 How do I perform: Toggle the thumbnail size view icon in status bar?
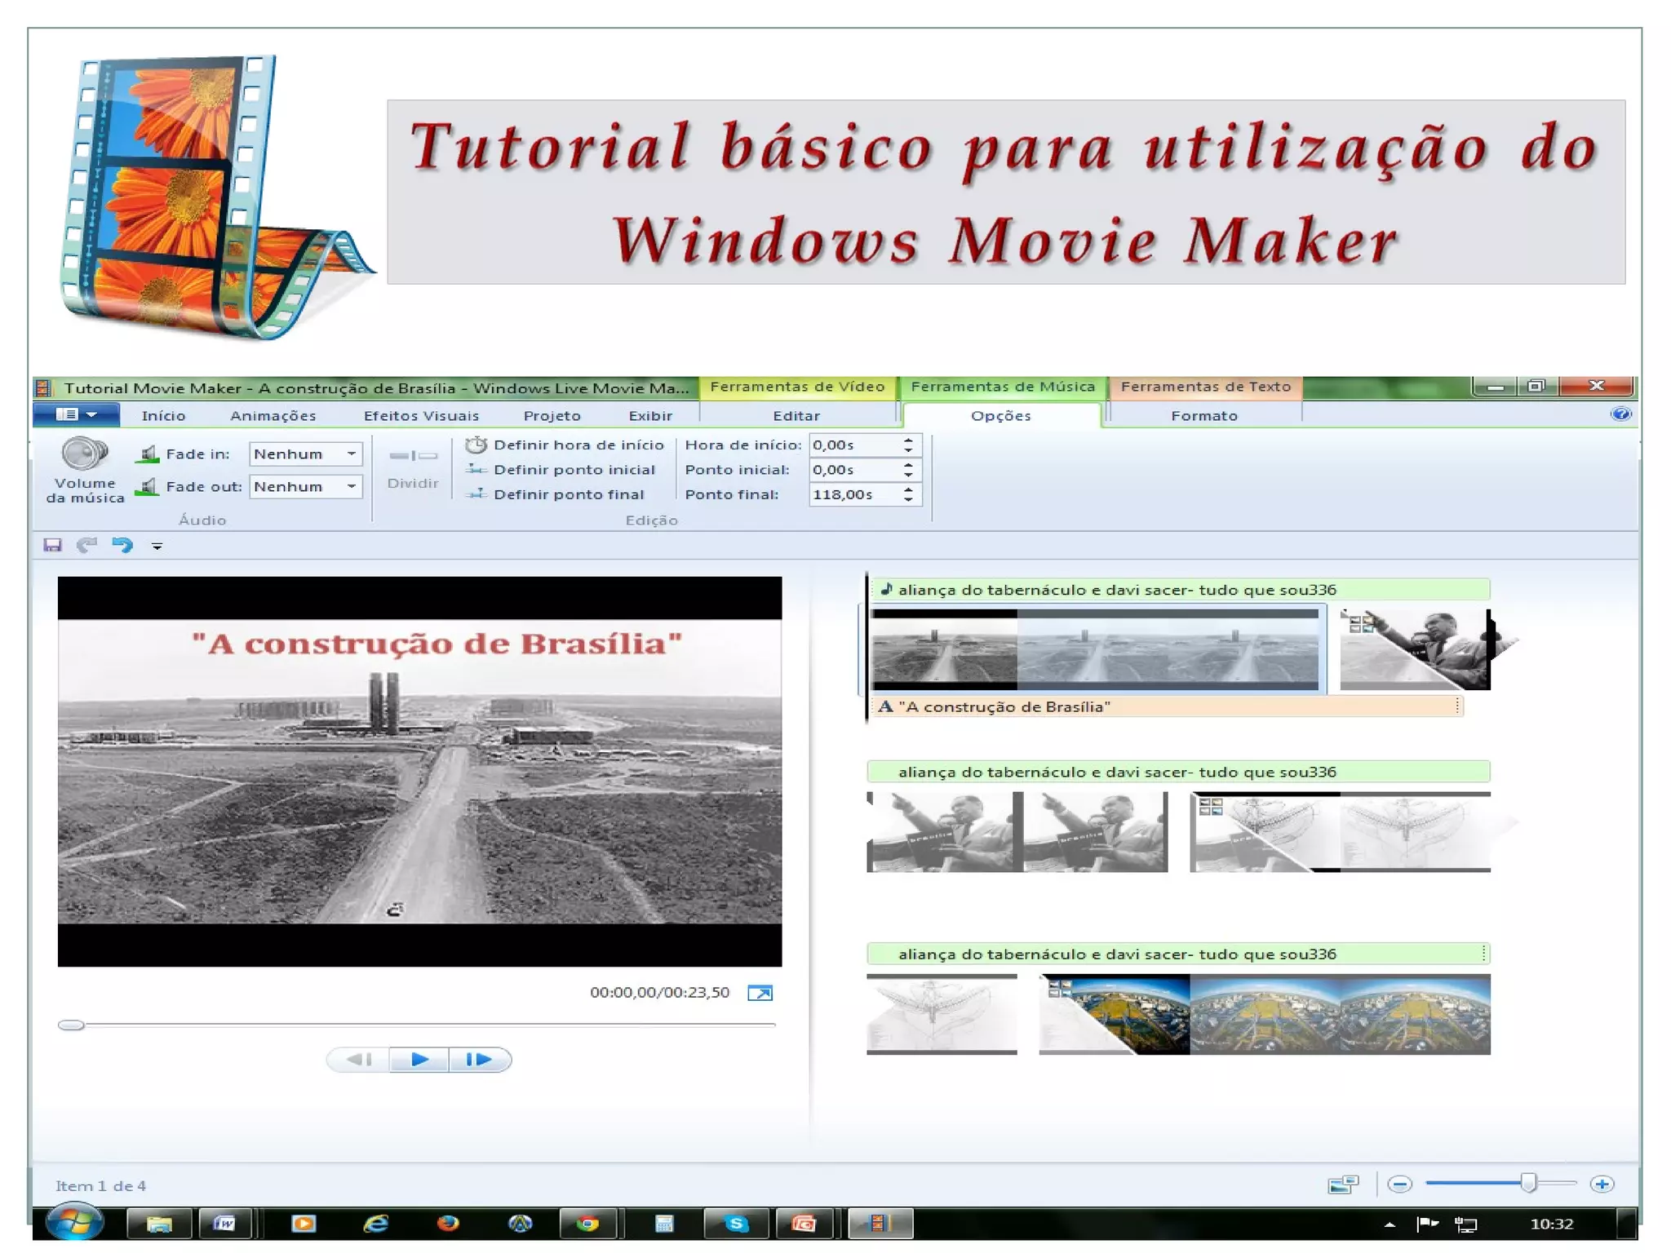pos(1342,1184)
